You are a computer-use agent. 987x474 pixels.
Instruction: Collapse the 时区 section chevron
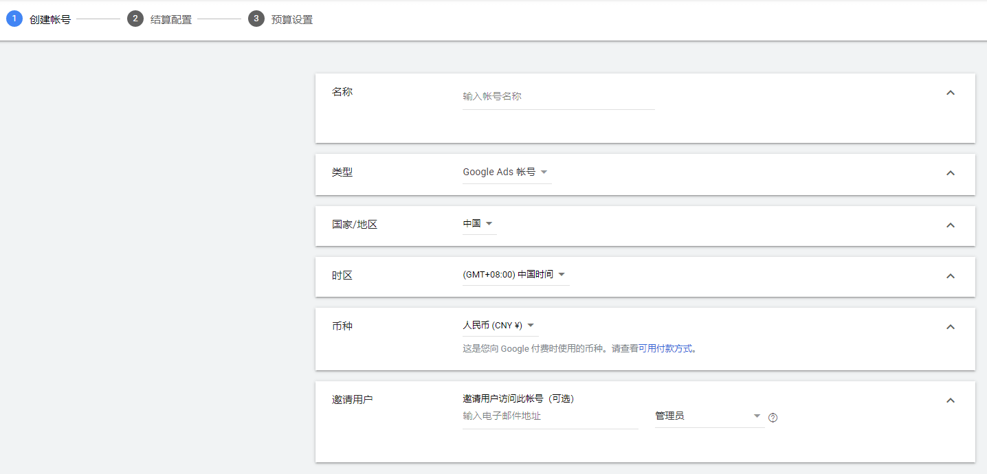(x=951, y=276)
